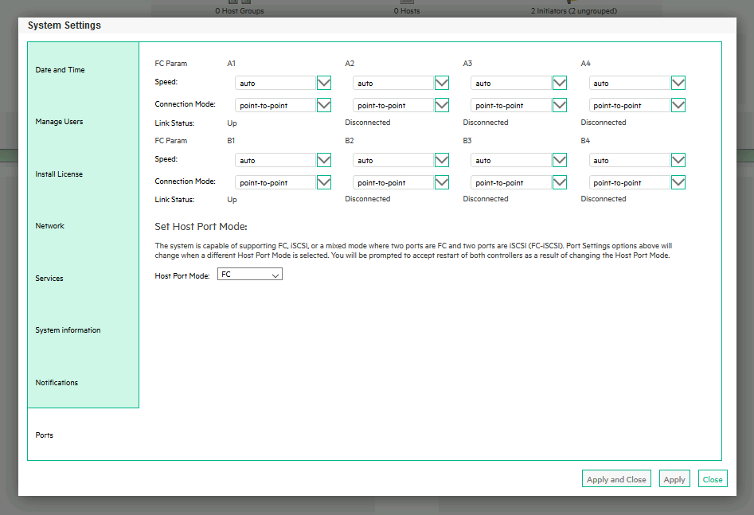Open the Manage Users tab
Viewport: 754px width, 515px height.
click(83, 122)
